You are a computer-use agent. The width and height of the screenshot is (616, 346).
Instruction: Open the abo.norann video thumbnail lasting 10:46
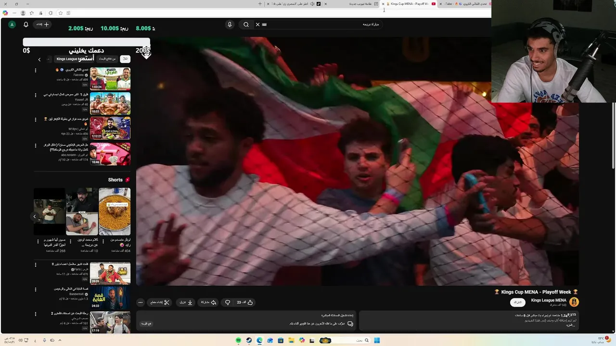(110, 154)
